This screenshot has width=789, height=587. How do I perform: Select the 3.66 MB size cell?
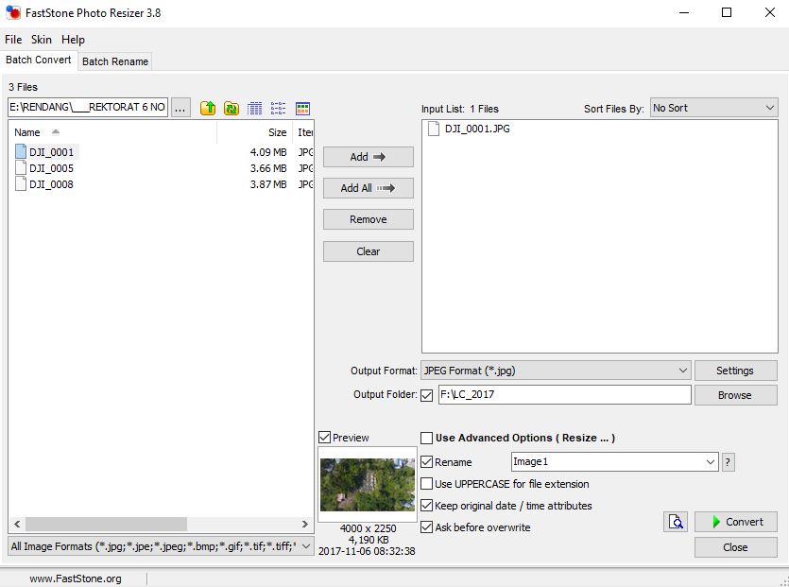pyautogui.click(x=268, y=168)
